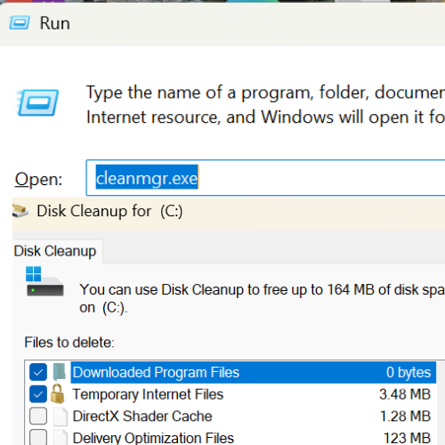Click the 123 MB size value
This screenshot has width=445, height=445.
407,438
